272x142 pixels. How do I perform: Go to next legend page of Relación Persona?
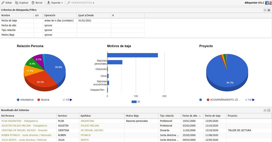[71, 100]
